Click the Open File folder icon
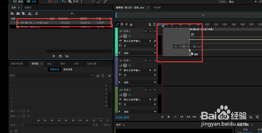Image resolution: width=262 pixels, height=133 pixels. click(12, 13)
